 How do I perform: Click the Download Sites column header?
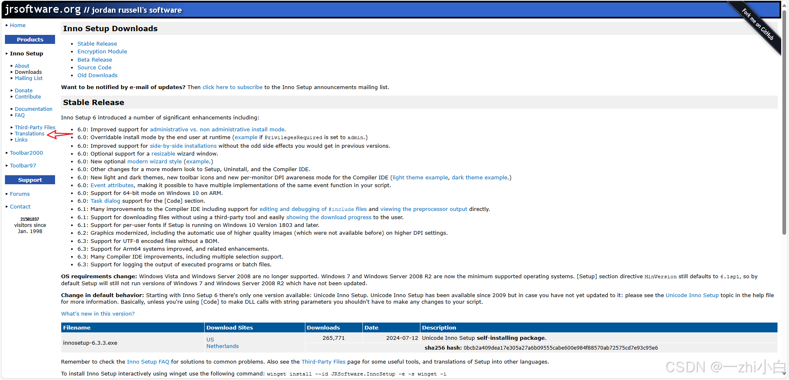(x=254, y=327)
